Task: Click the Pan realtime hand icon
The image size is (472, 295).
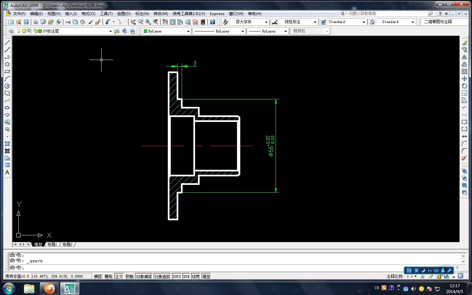Action: tap(133, 22)
